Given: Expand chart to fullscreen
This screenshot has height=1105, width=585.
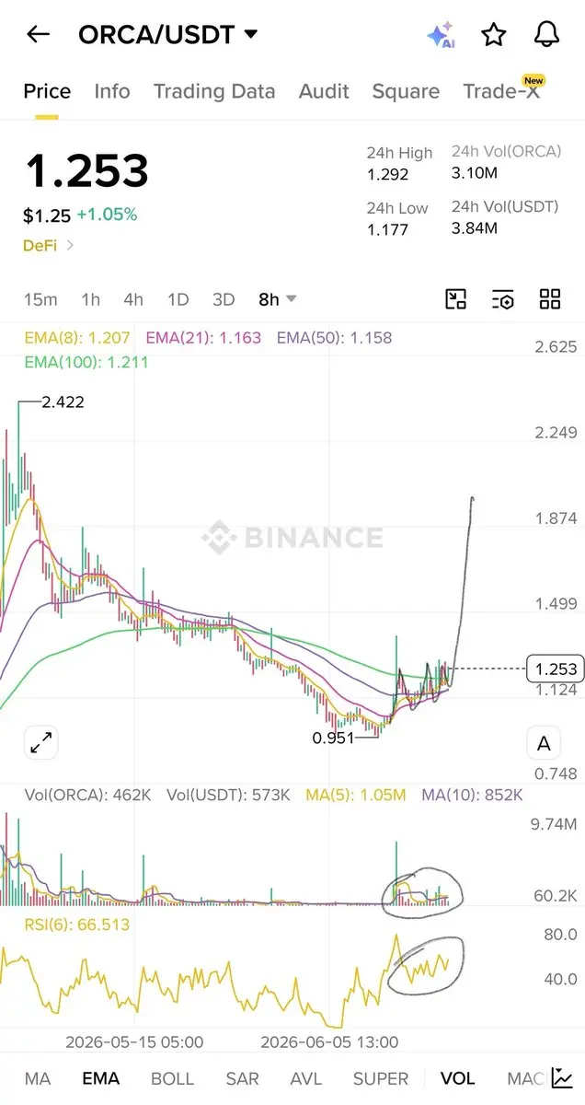Looking at the screenshot, I should pos(40,742).
